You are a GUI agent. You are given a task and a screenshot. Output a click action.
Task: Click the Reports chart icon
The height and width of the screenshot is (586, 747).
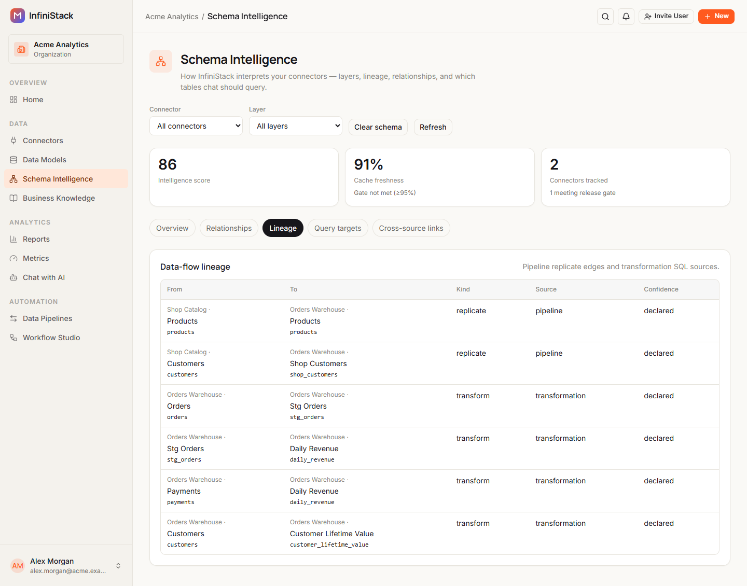(x=13, y=239)
